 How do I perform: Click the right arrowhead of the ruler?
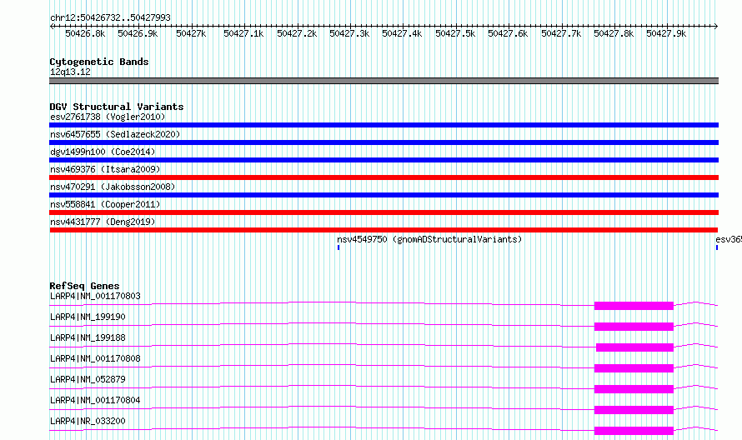point(716,26)
